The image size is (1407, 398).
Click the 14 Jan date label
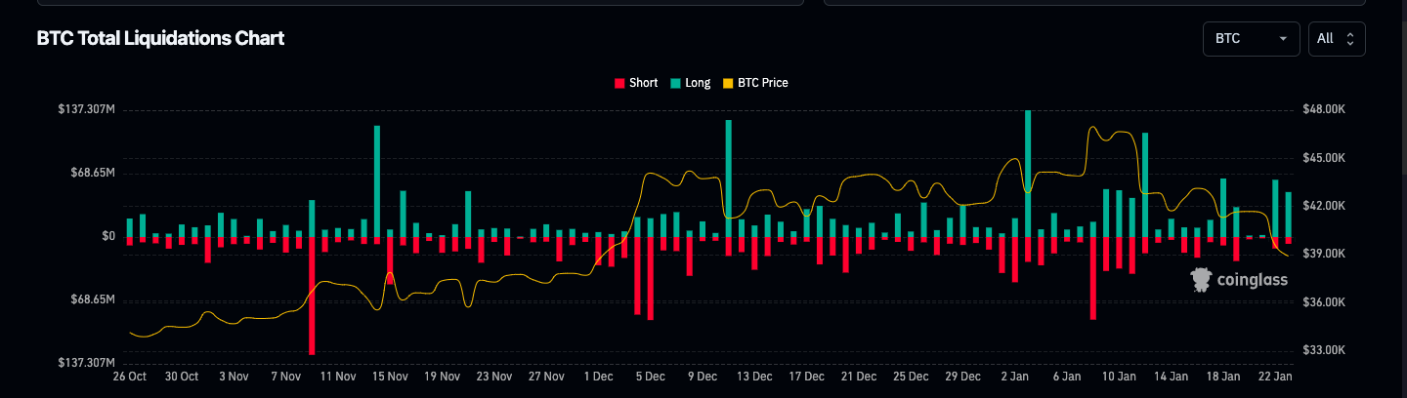tap(1172, 376)
